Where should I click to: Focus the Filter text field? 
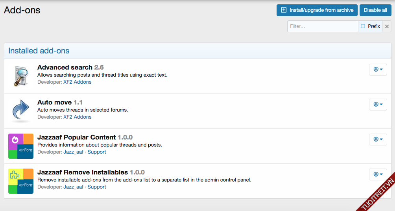coord(322,26)
